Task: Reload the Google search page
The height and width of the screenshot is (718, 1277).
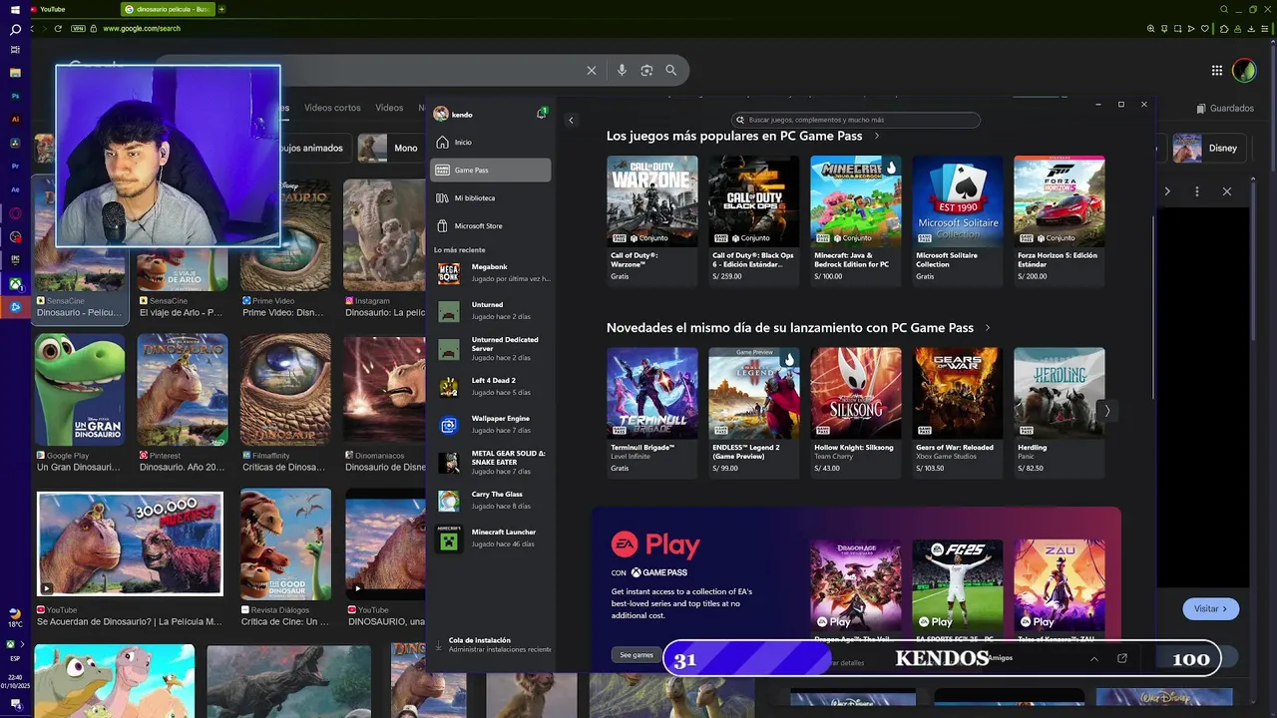Action: coord(58,28)
